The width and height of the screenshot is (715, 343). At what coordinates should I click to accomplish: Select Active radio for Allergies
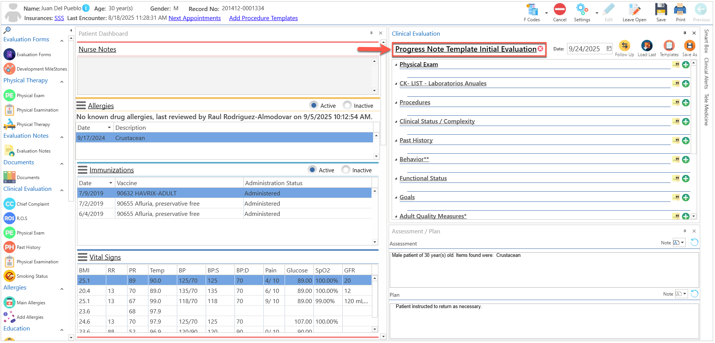pyautogui.click(x=313, y=105)
